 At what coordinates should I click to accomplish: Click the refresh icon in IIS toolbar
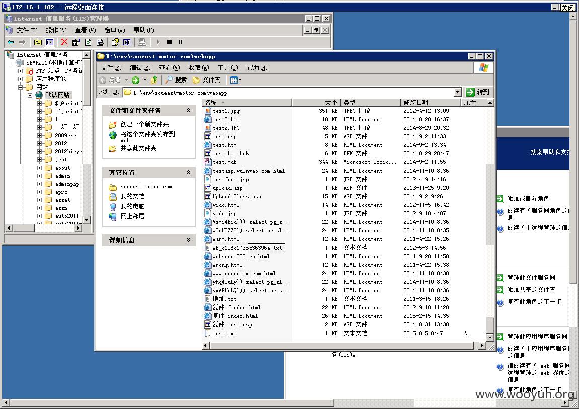pyautogui.click(x=88, y=42)
